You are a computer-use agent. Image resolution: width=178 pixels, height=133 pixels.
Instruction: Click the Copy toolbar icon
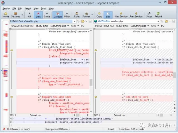coord(99,15)
